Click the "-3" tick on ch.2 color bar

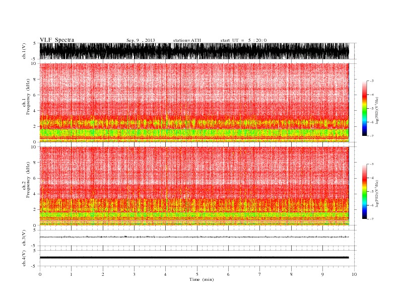[371, 164]
